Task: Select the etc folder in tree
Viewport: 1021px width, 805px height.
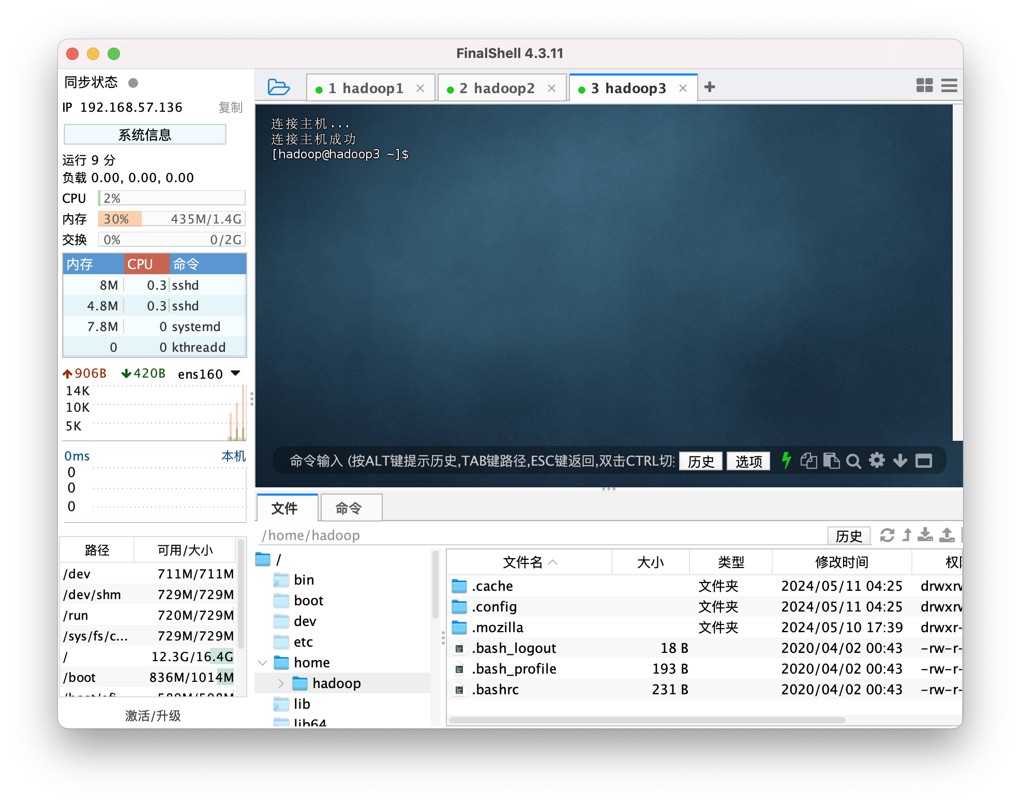Action: coord(293,642)
